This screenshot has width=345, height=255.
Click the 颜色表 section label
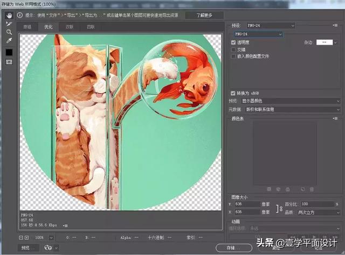[237, 118]
